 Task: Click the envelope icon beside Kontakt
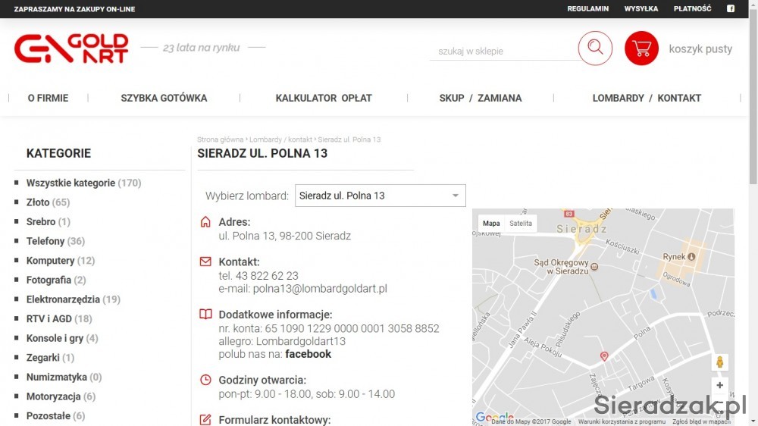click(205, 262)
